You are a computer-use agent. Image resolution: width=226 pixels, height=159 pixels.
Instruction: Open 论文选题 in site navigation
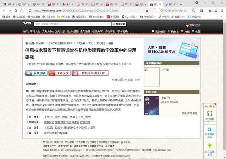click(x=85, y=31)
